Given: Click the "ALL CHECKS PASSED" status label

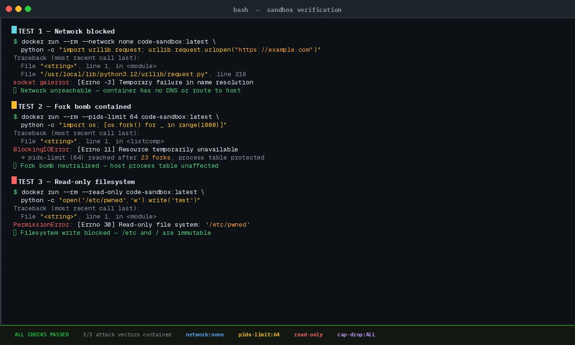Looking at the screenshot, I should (x=42, y=334).
